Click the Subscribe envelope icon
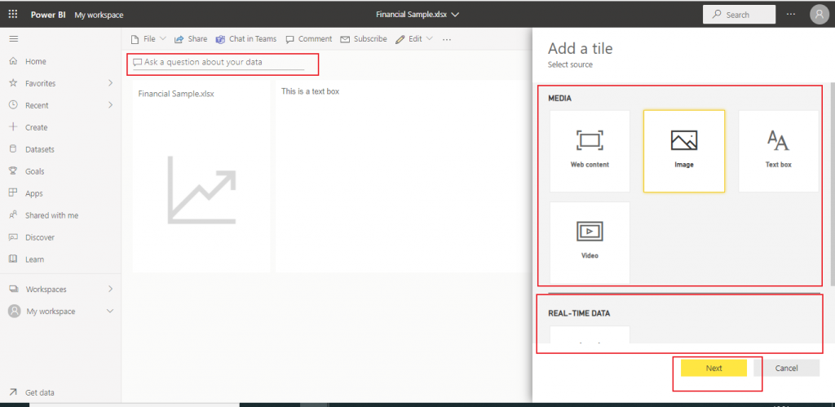Screen dimensions: 835x407 point(345,39)
